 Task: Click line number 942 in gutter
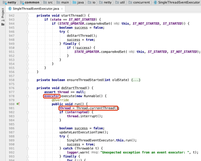coord(12,15)
